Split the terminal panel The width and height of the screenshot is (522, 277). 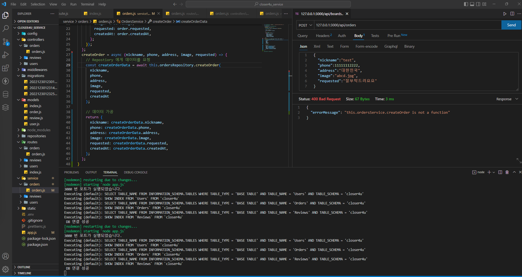500,172
